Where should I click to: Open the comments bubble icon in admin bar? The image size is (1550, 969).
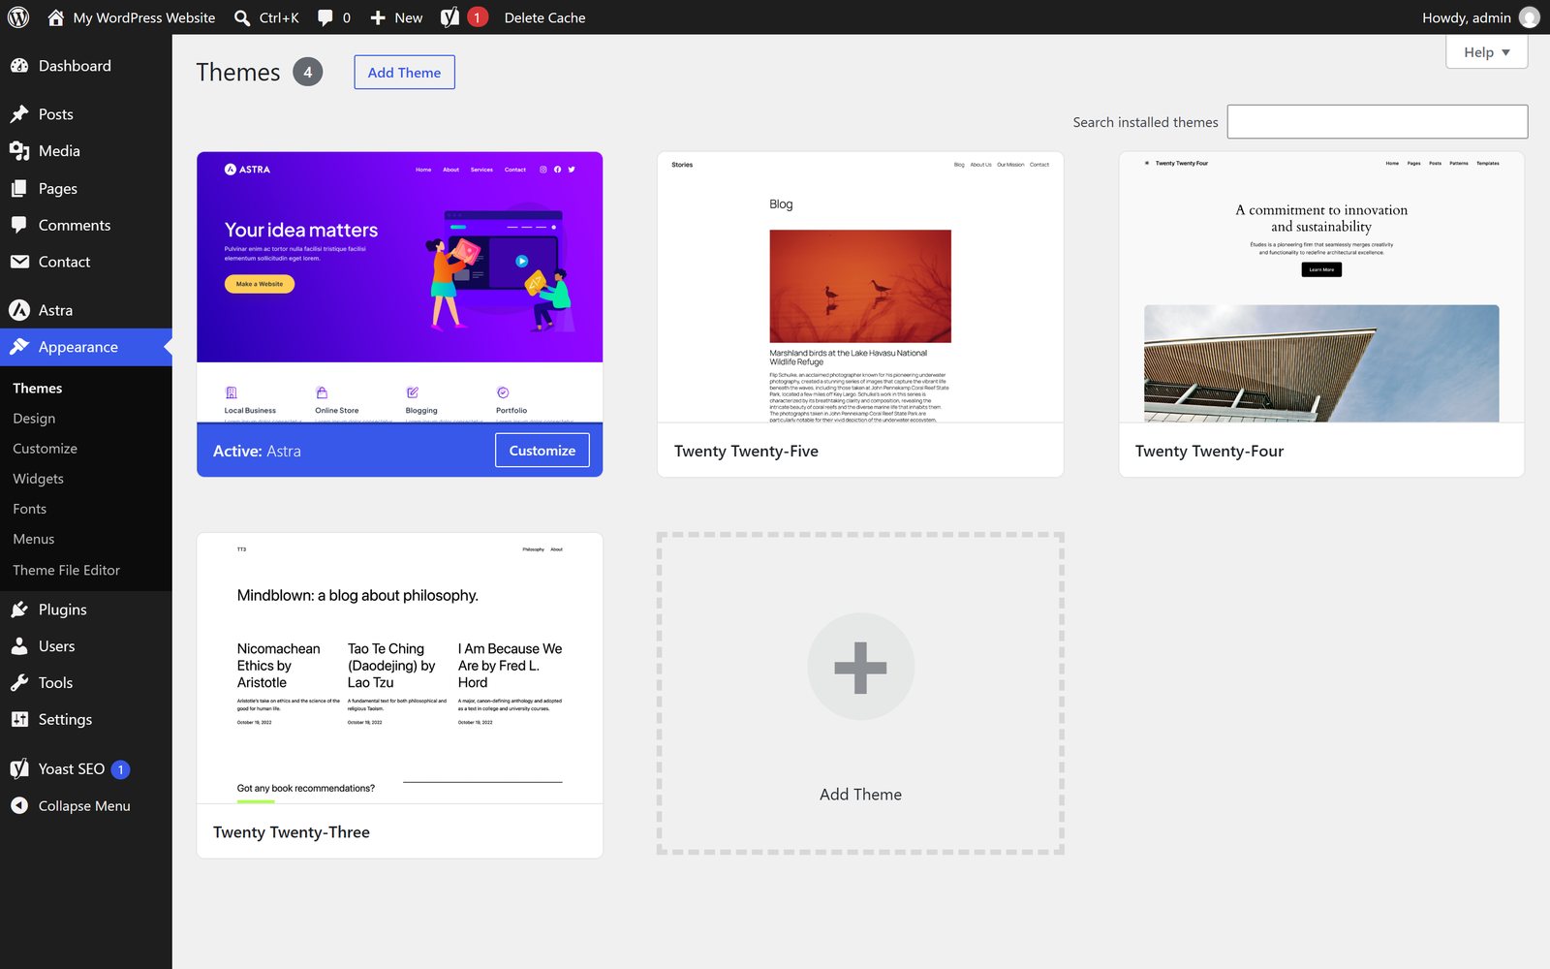coord(325,17)
